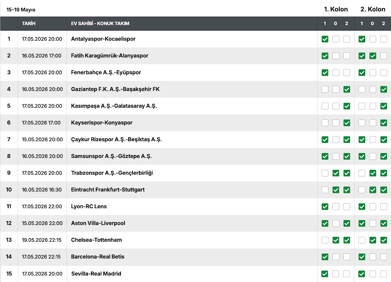Click the date 17.05.2026 22:15
The height and width of the screenshot is (282, 391).
tap(41, 257)
